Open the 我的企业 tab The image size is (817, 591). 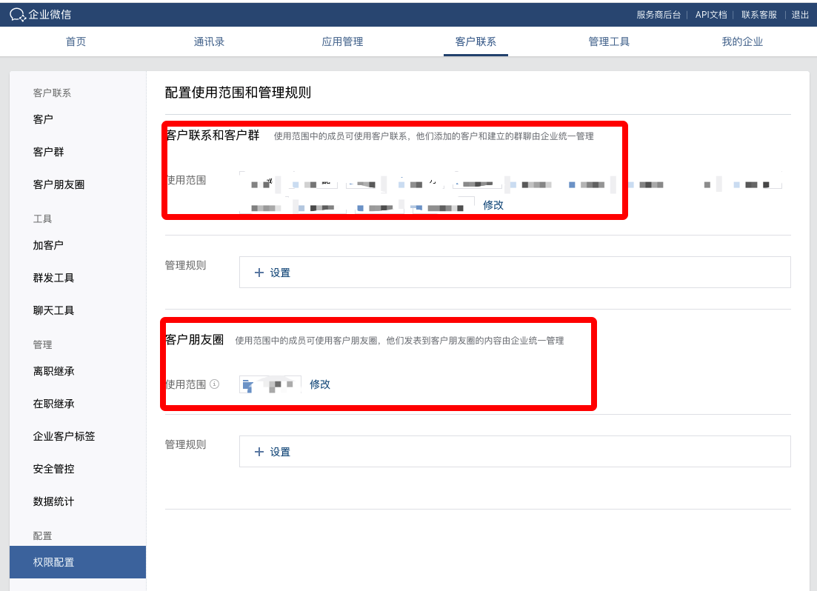742,41
